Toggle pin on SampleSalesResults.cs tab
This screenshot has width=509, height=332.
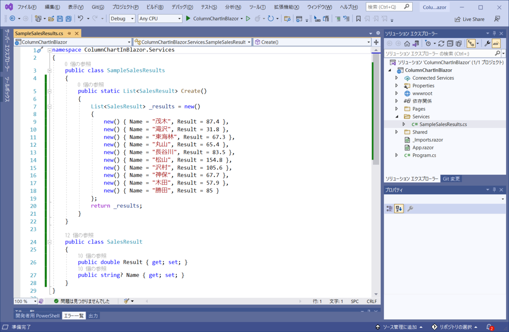[69, 33]
